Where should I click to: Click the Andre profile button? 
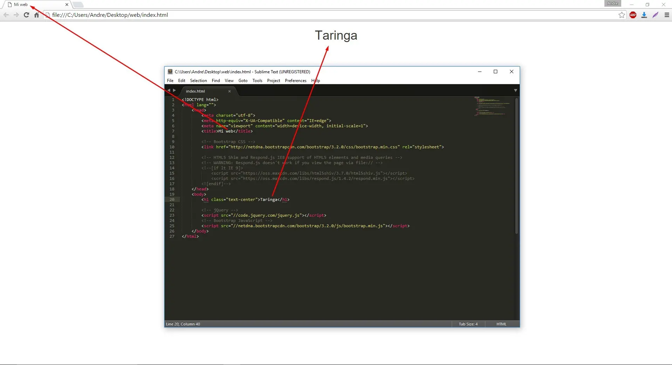pyautogui.click(x=612, y=3)
